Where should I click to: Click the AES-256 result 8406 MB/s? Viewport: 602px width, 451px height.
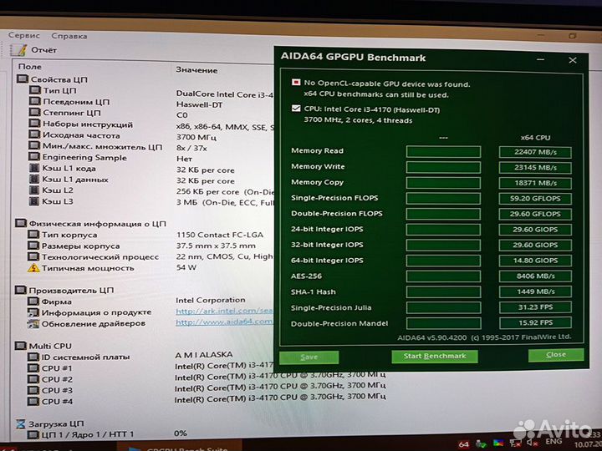coord(535,276)
